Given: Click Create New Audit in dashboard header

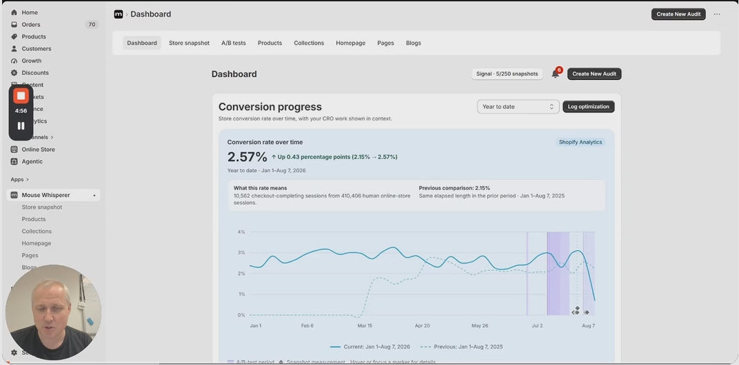Looking at the screenshot, I should pyautogui.click(x=594, y=74).
